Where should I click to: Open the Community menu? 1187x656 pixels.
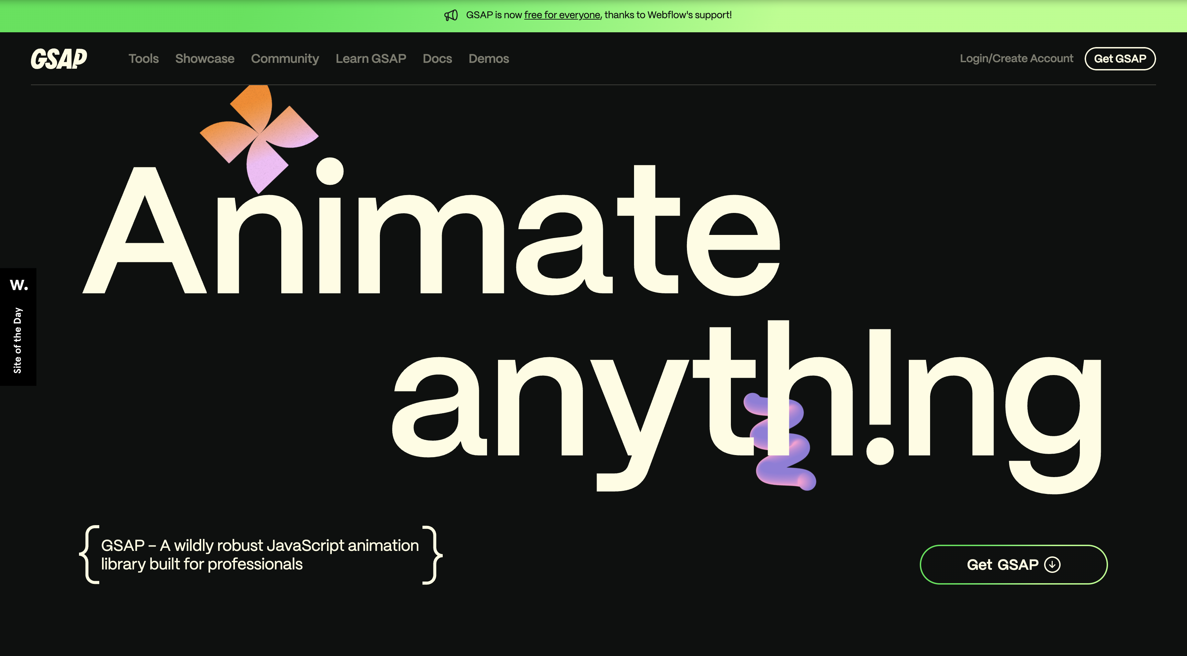(285, 58)
